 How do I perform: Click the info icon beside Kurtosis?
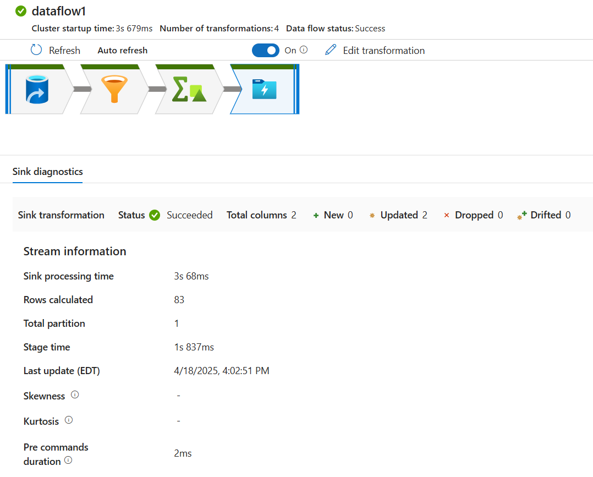(x=68, y=420)
